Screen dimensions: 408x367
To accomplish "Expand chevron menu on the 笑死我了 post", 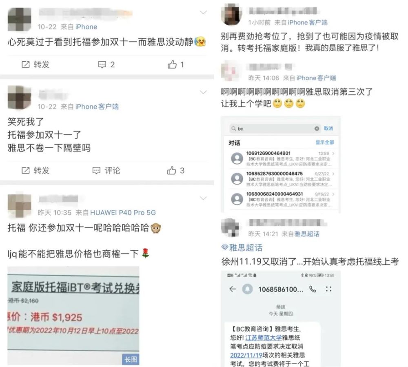I will point(203,92).
